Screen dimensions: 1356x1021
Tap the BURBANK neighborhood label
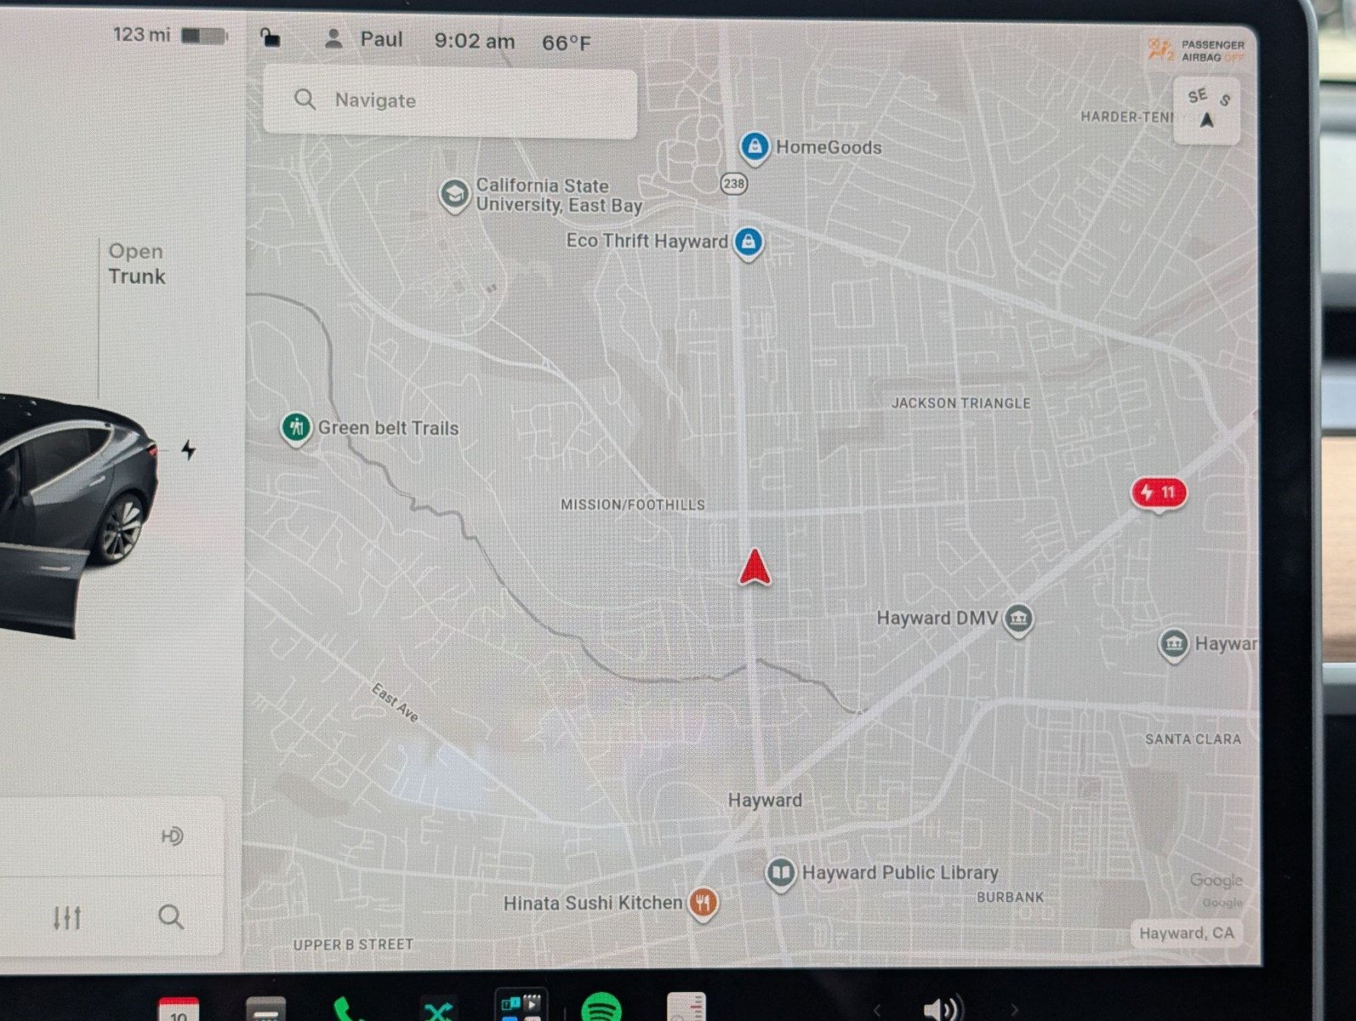(x=1010, y=897)
